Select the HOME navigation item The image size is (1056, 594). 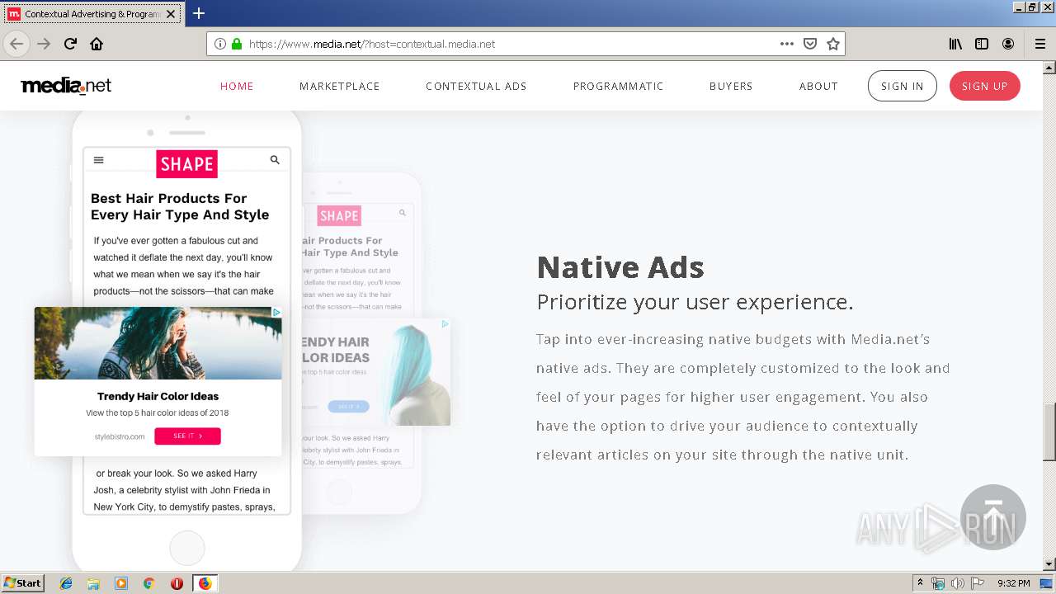pyautogui.click(x=237, y=86)
